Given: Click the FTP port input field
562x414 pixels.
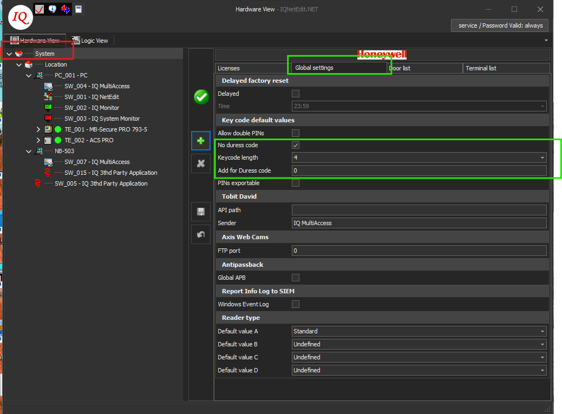Looking at the screenshot, I should [x=419, y=251].
